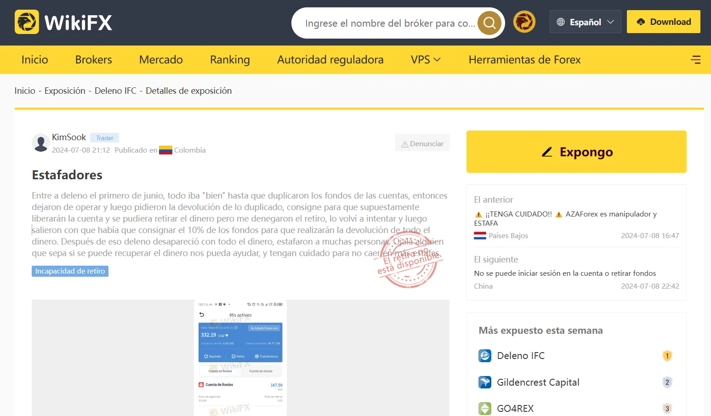Open the phone screenshot attachment

click(240, 358)
